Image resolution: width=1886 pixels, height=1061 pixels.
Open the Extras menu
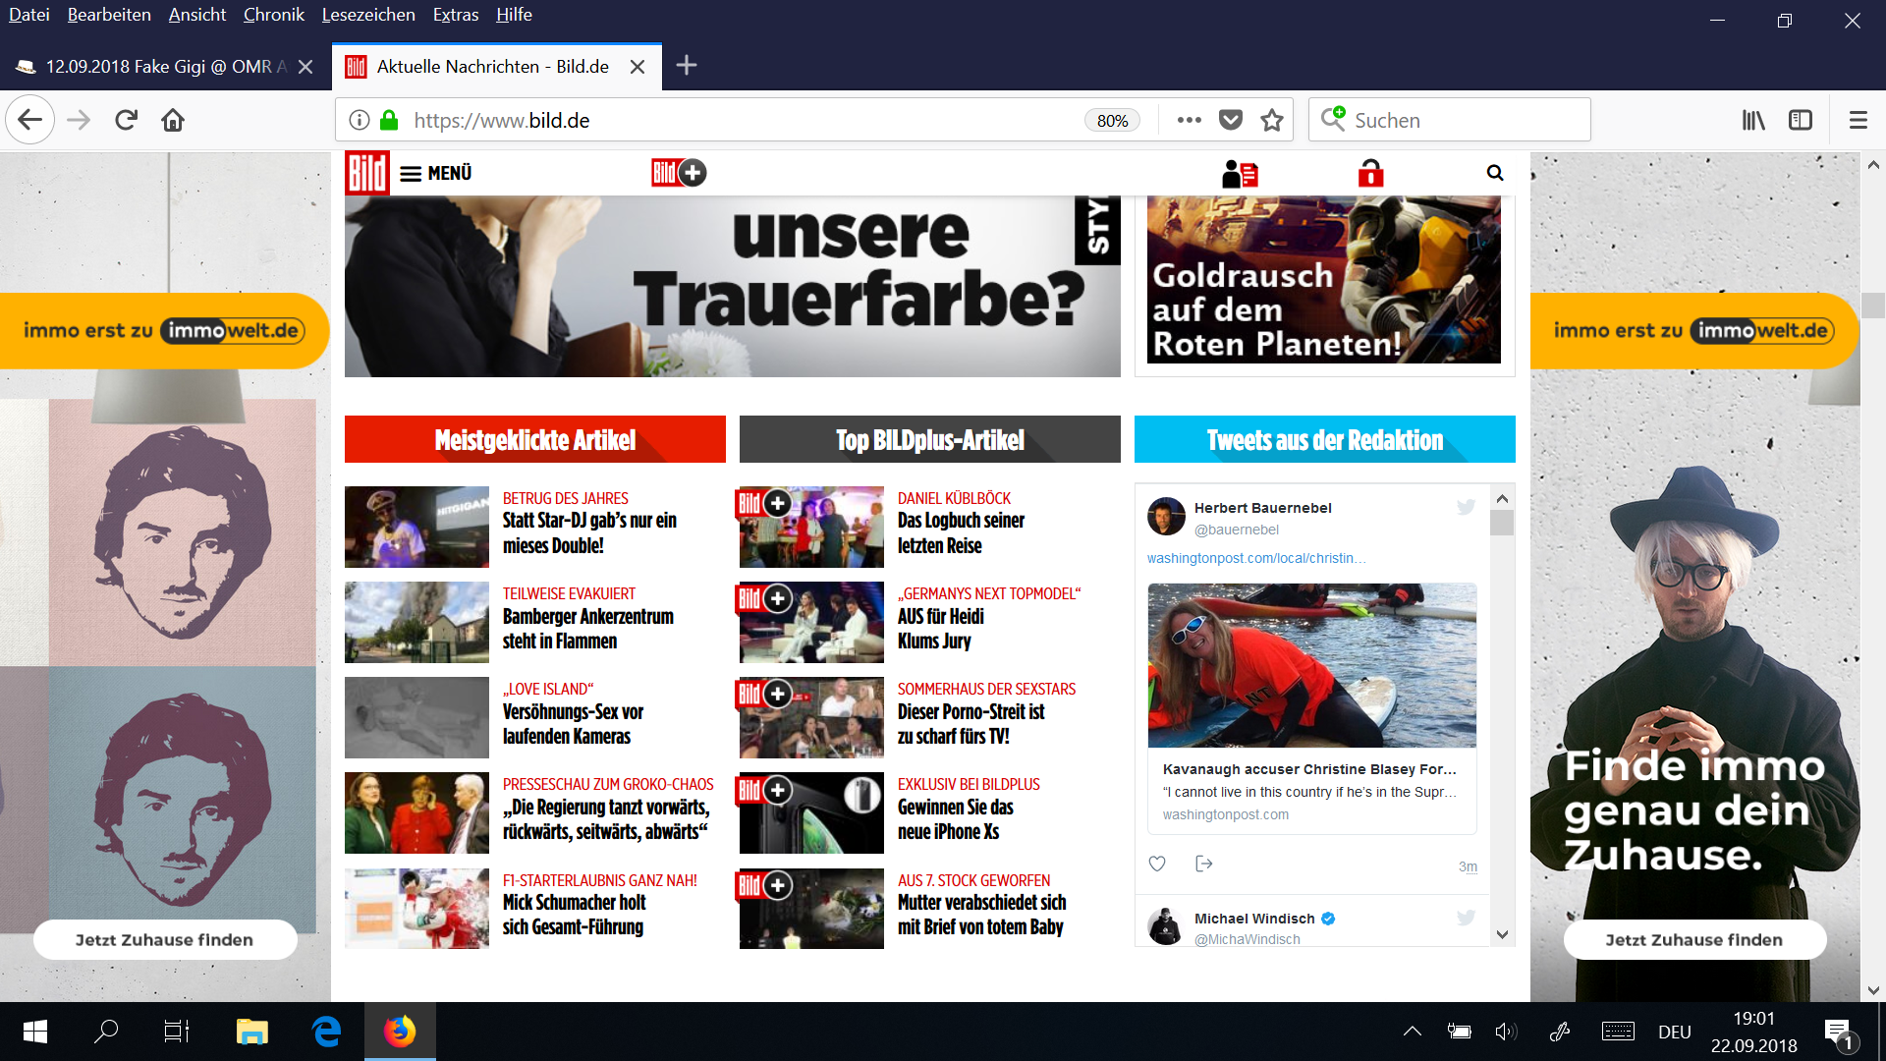[456, 15]
